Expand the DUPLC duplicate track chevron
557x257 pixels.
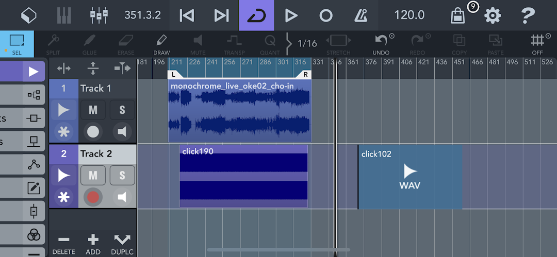pyautogui.click(x=122, y=244)
